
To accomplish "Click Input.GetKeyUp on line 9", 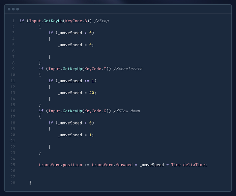I will (65, 69).
